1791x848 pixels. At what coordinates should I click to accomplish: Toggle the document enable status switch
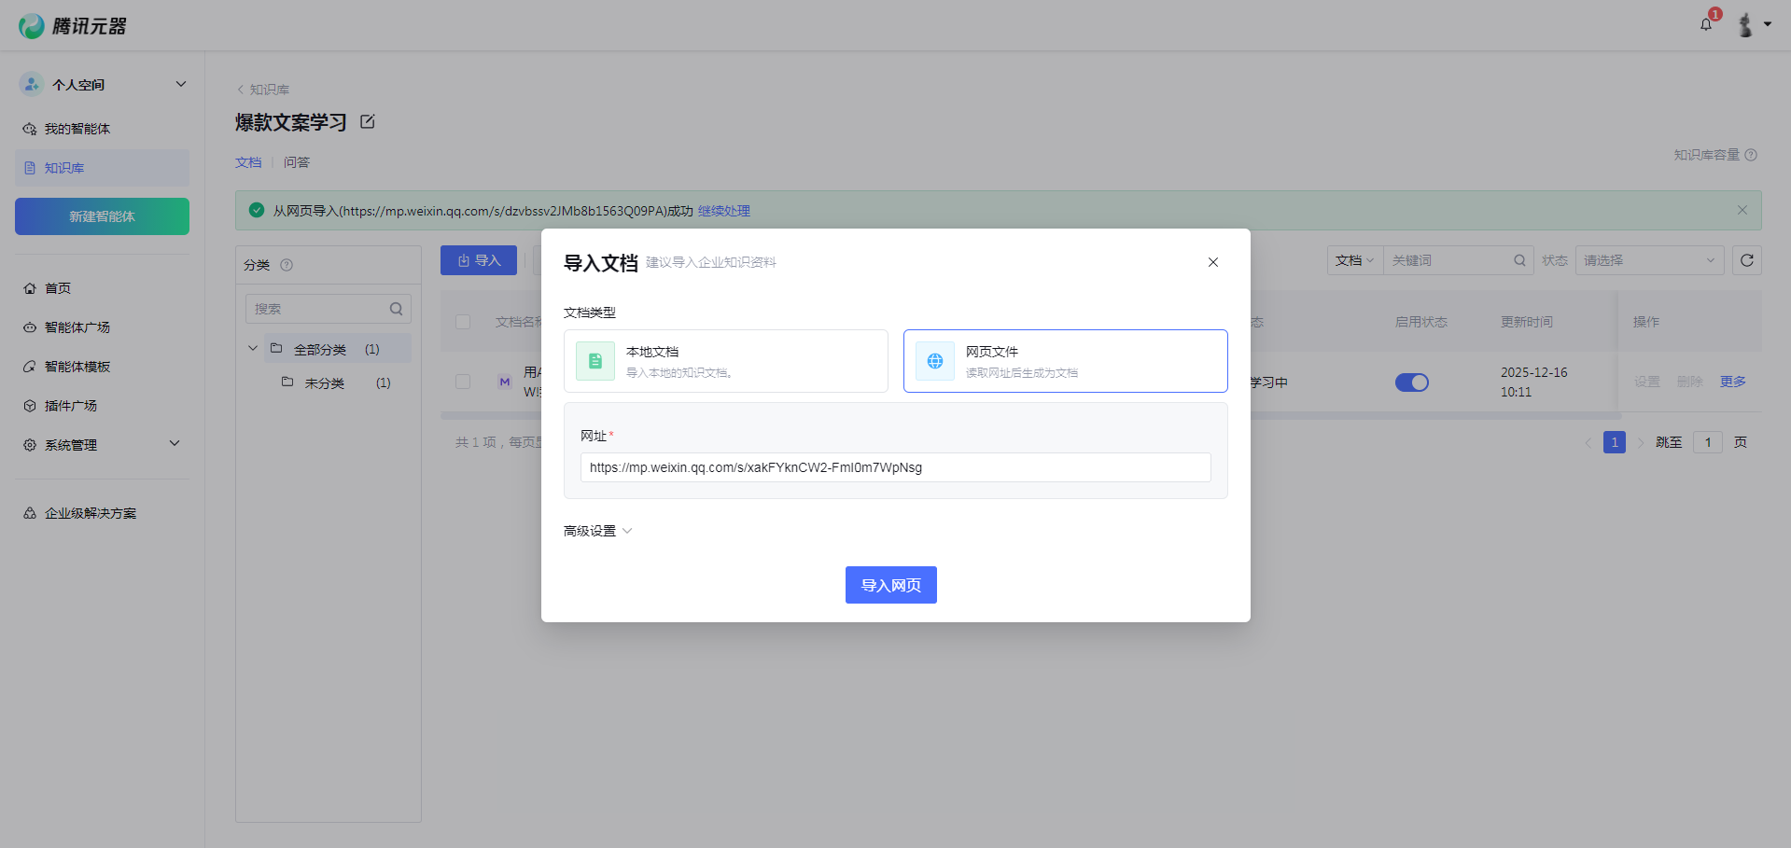pos(1411,382)
